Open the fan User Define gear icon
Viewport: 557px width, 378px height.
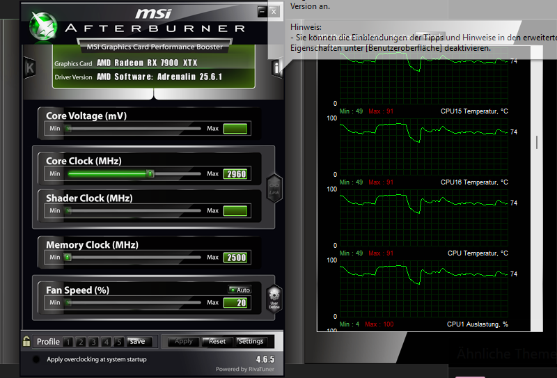click(274, 299)
